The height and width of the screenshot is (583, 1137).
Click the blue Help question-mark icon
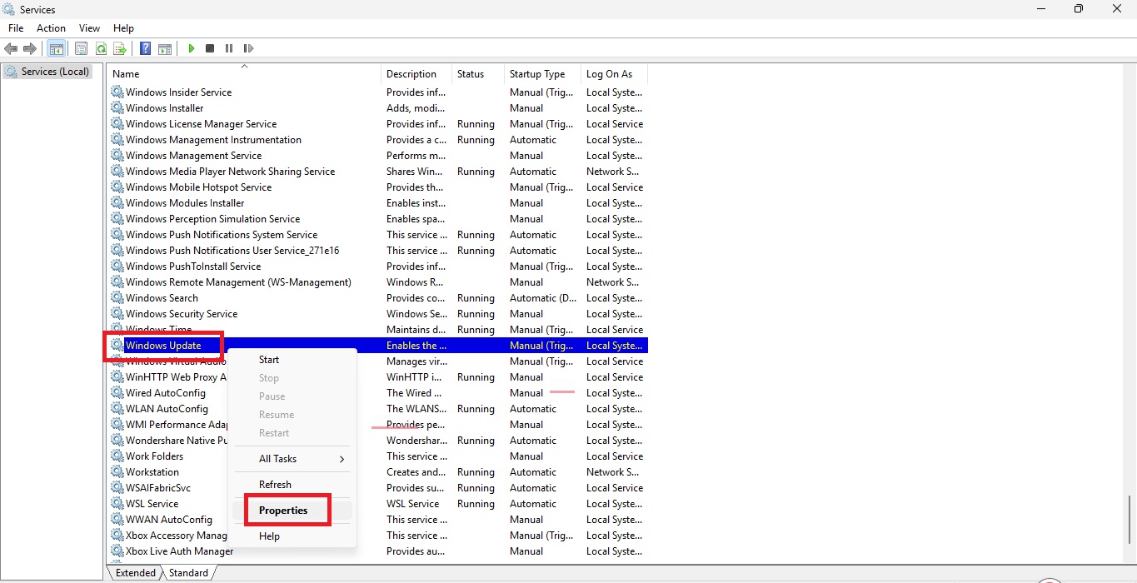tap(145, 48)
